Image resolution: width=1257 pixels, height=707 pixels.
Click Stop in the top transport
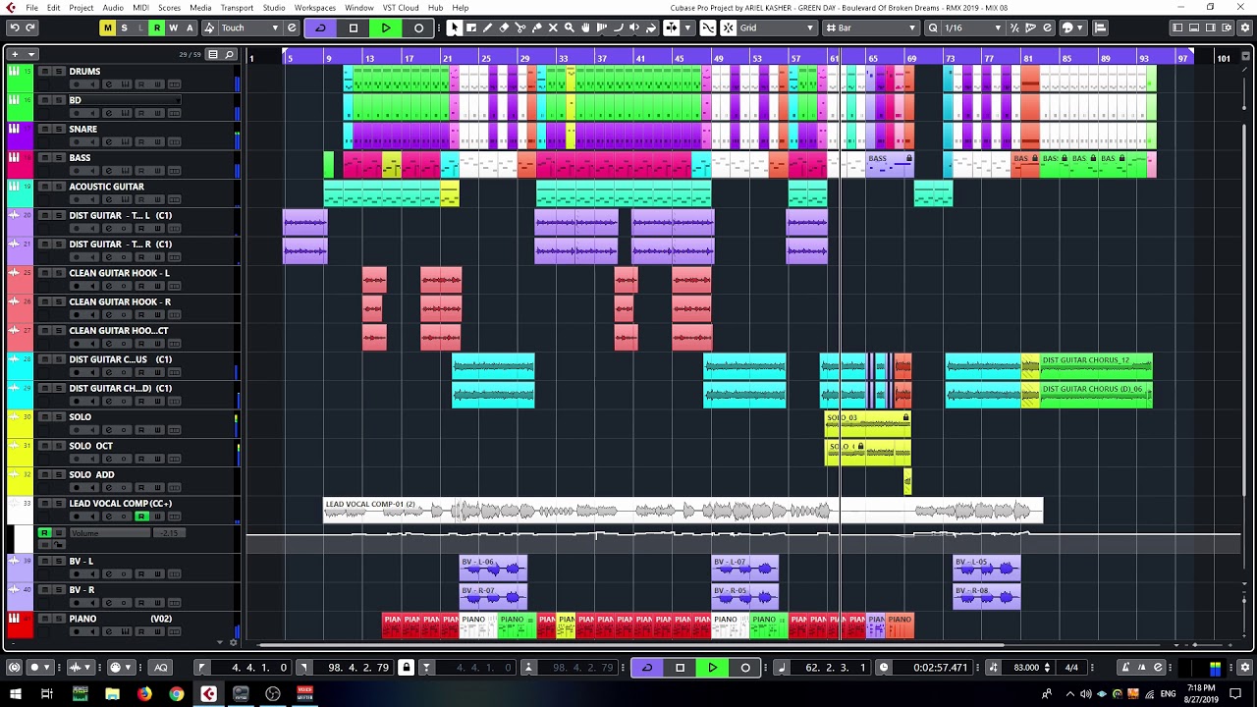354,27
